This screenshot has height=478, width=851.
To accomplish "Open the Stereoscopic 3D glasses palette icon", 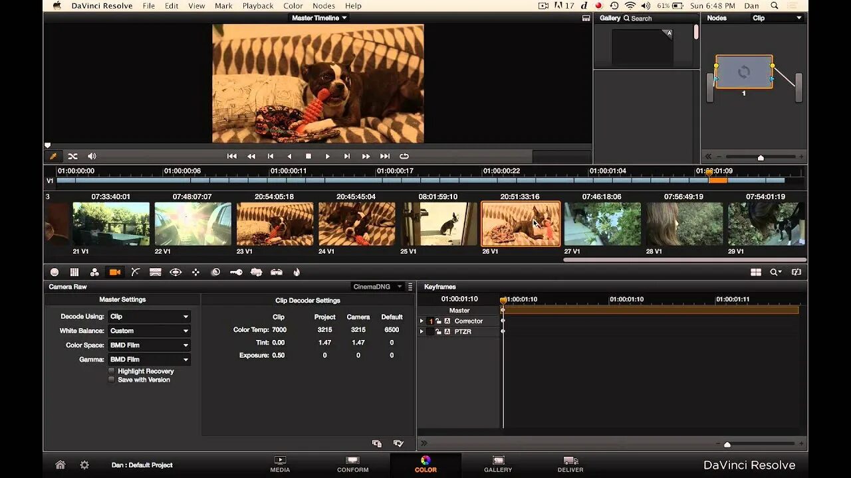I will (x=277, y=272).
